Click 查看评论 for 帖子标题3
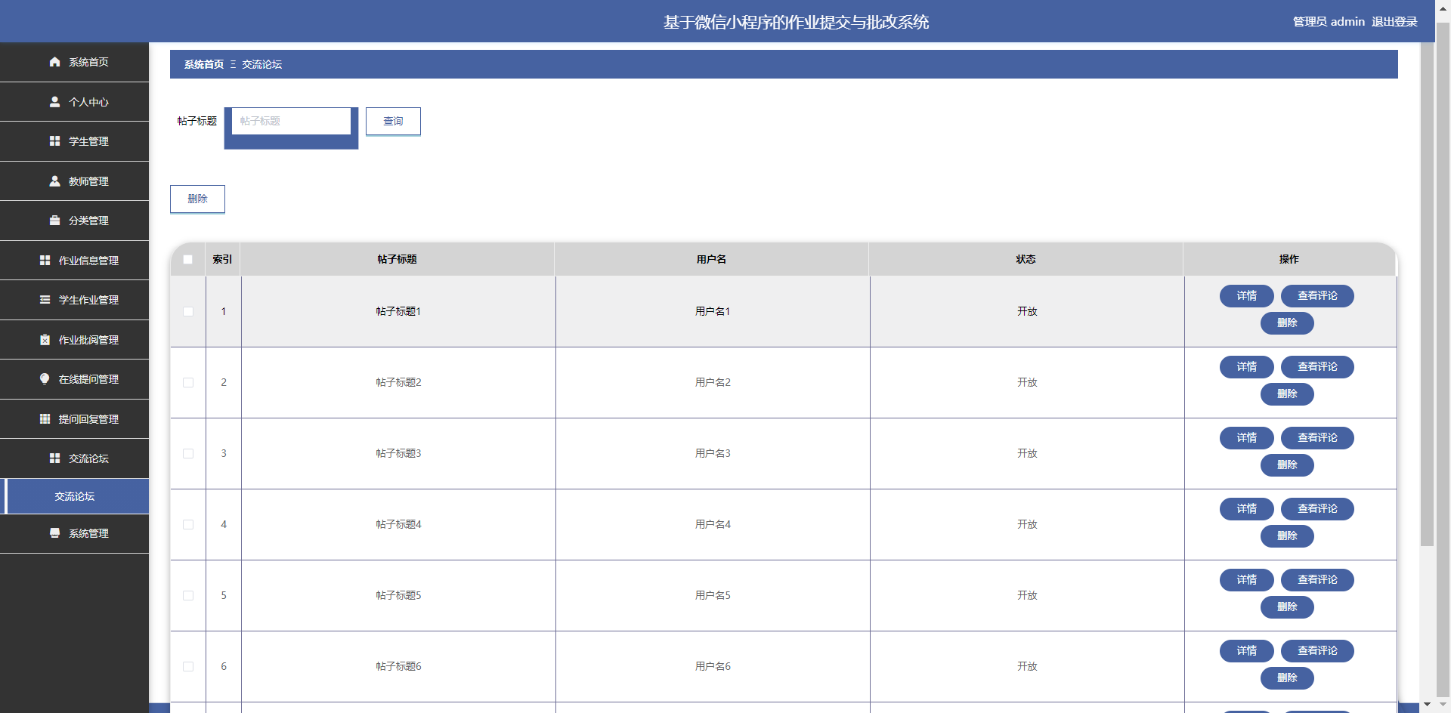The height and width of the screenshot is (713, 1451). point(1317,438)
